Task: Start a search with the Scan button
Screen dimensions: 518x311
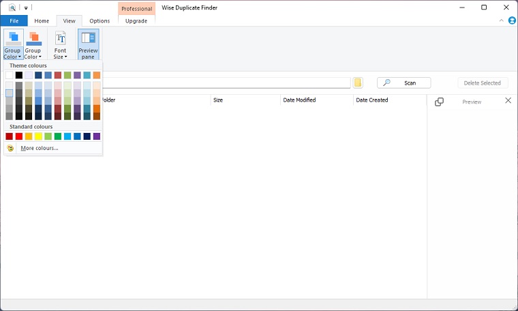Action: pyautogui.click(x=403, y=83)
